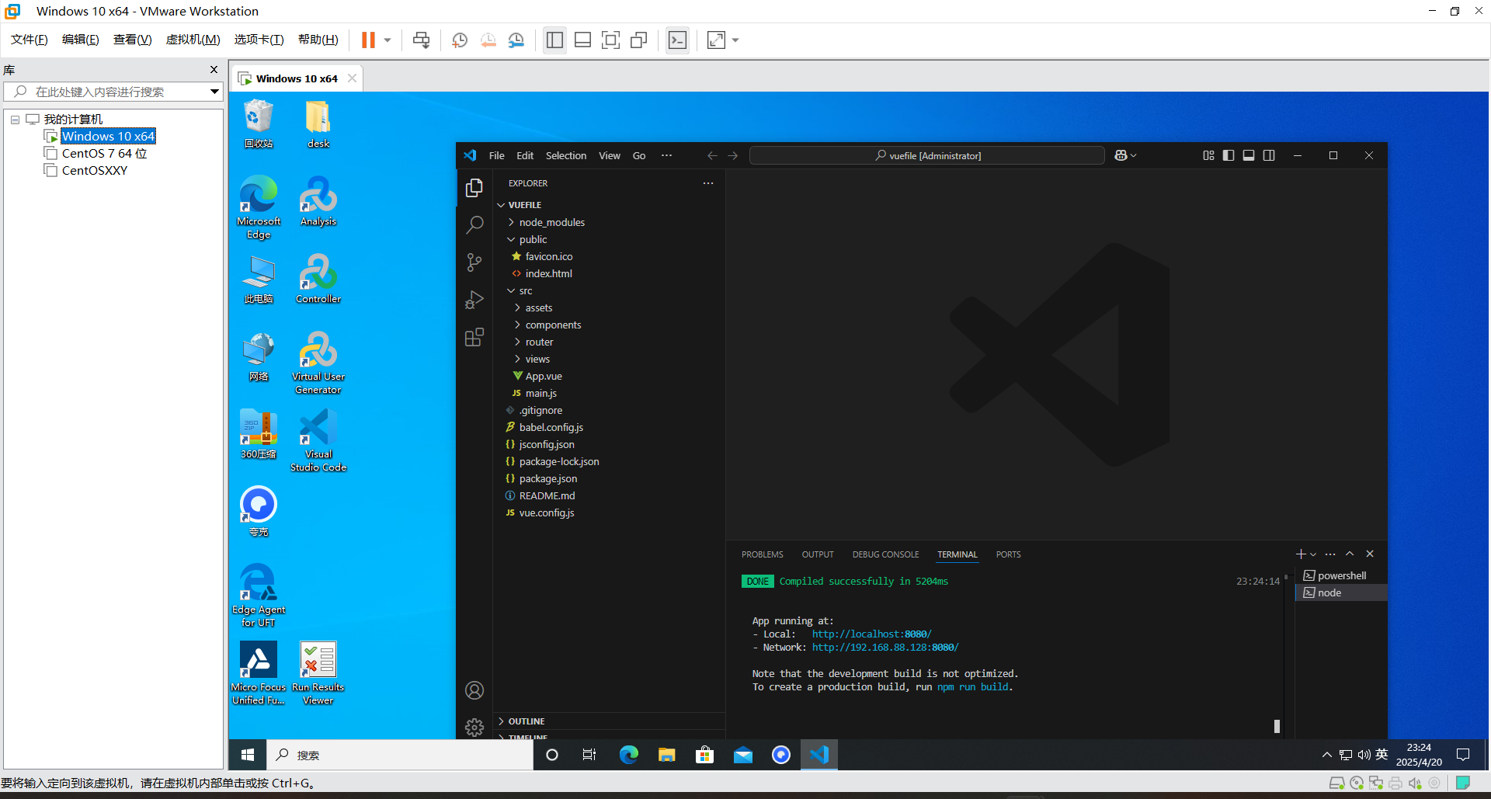The height and width of the screenshot is (799, 1491).
Task: Go back with the navigation arrow
Action: pyautogui.click(x=712, y=155)
